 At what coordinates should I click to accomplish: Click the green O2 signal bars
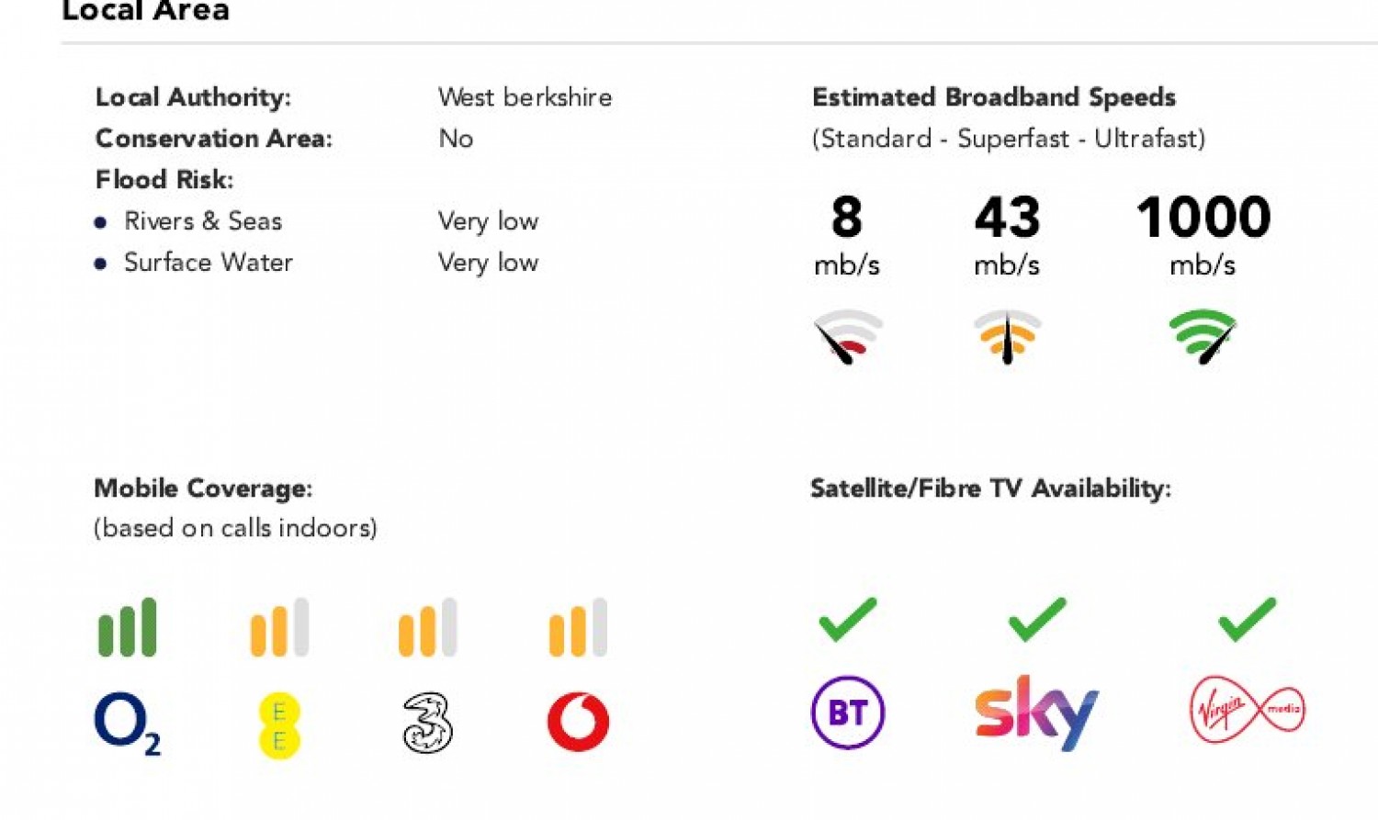pos(128,627)
